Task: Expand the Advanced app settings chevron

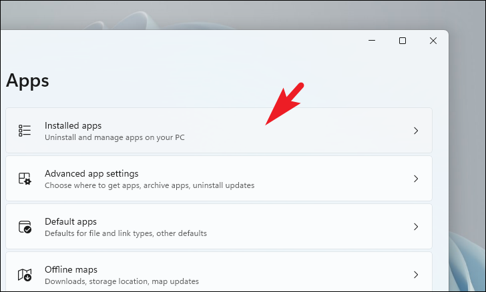Action: [416, 179]
